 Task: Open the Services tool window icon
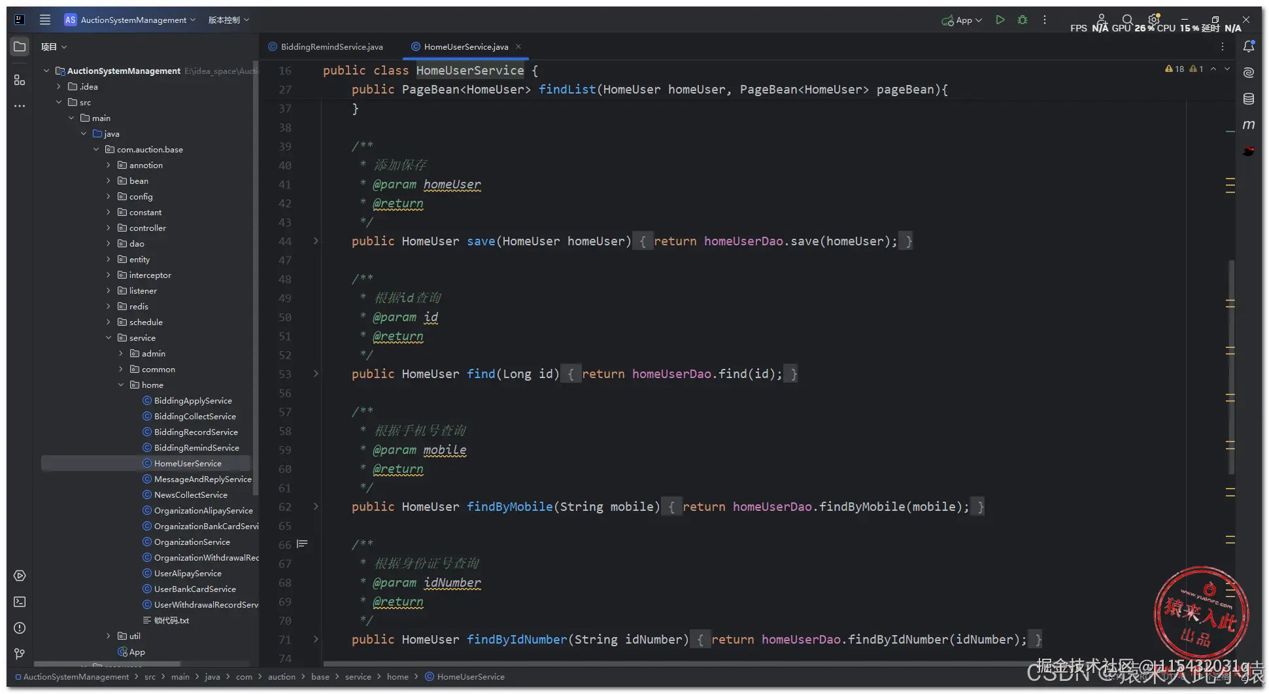click(x=20, y=576)
